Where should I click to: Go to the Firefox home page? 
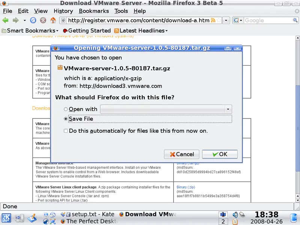(x=53, y=20)
